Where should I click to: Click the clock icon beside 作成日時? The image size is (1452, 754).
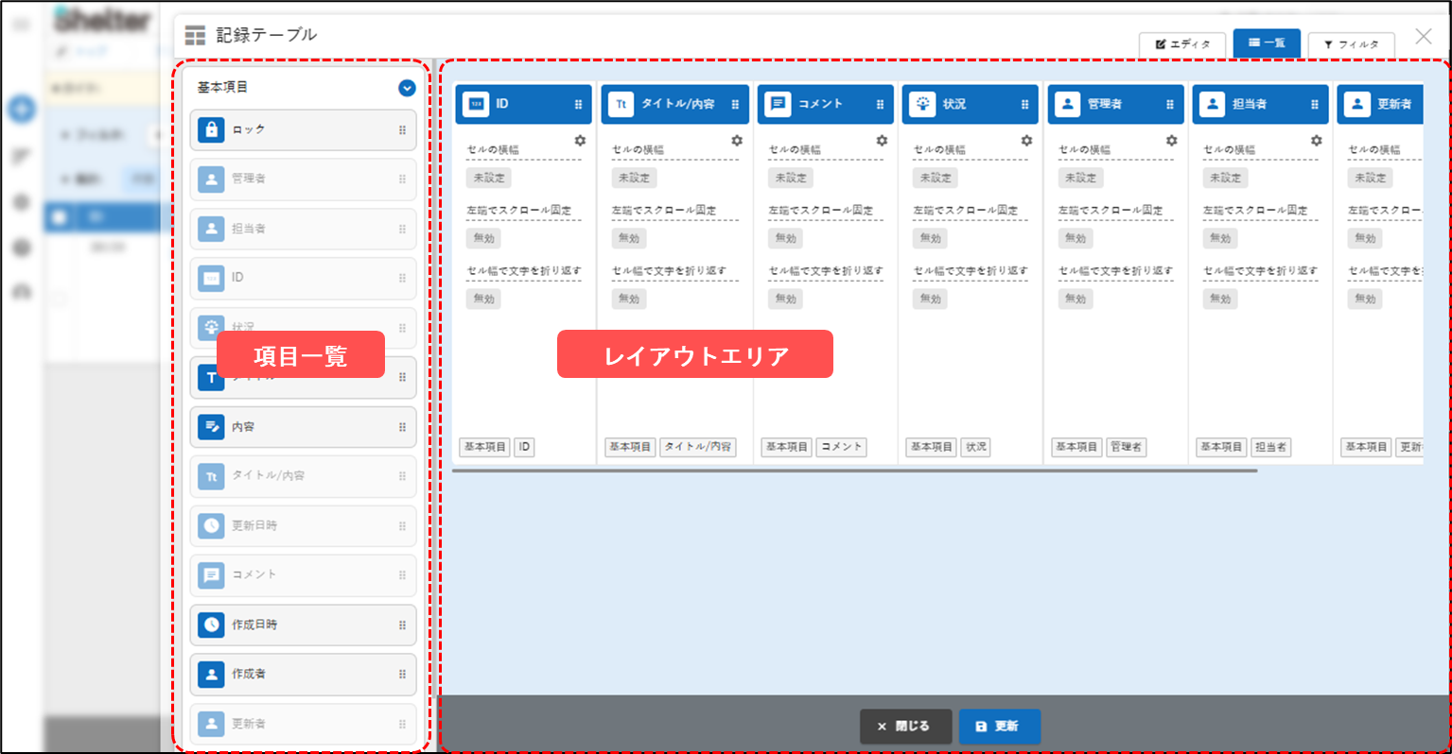click(211, 625)
